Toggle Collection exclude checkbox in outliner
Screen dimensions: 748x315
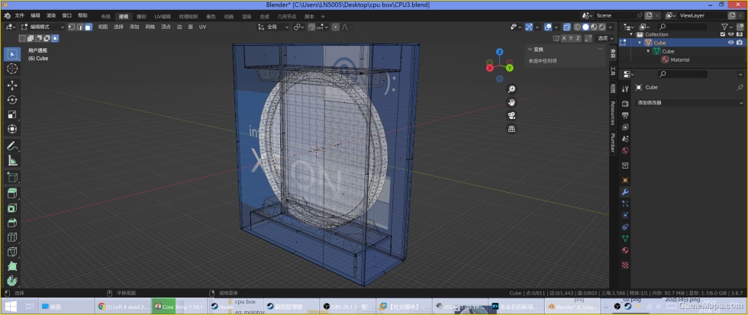click(723, 34)
